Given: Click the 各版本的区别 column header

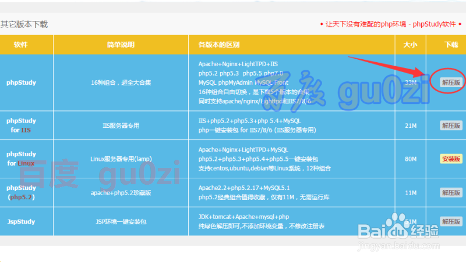Looking at the screenshot, I should pyautogui.click(x=219, y=45).
